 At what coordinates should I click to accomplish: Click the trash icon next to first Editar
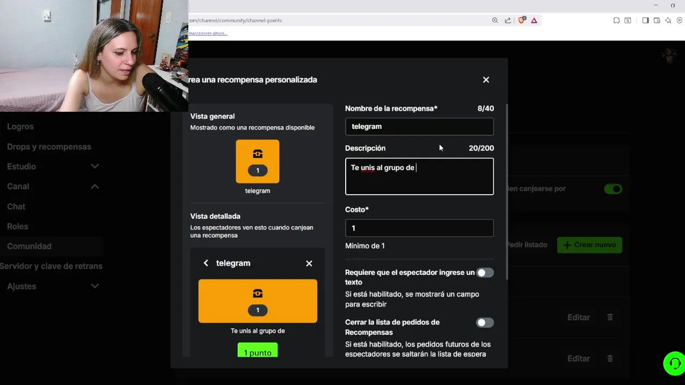point(610,317)
